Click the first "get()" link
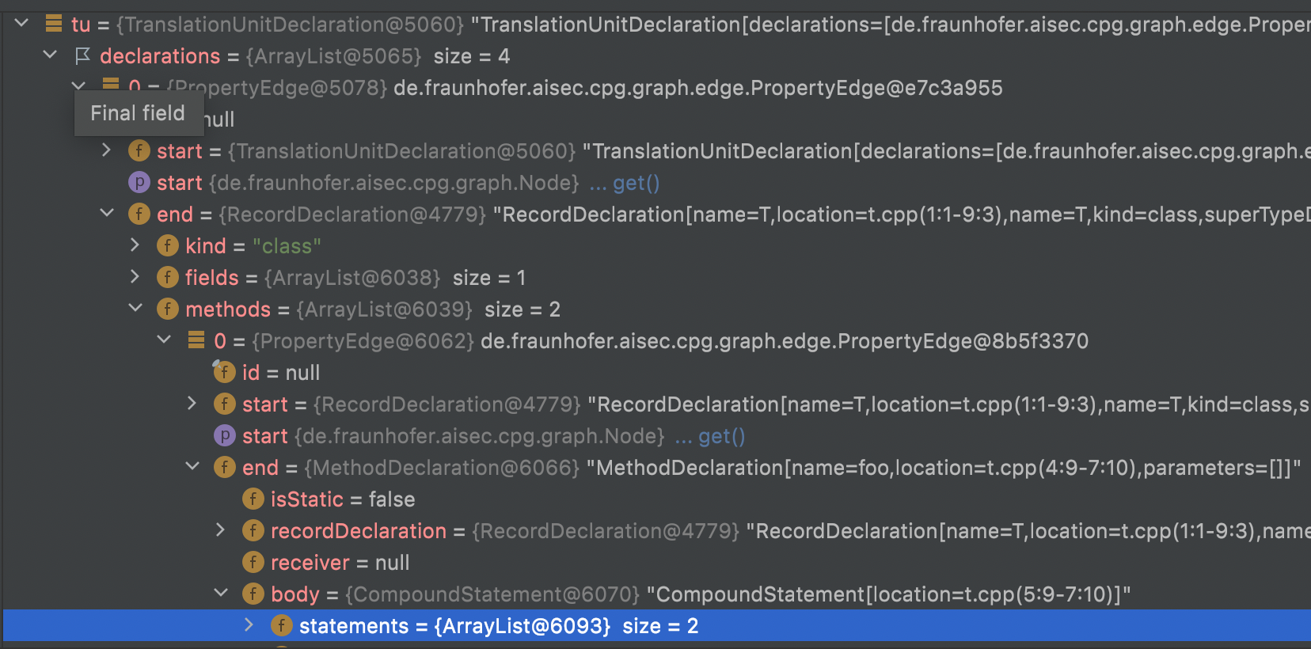The image size is (1311, 649). pos(636,183)
